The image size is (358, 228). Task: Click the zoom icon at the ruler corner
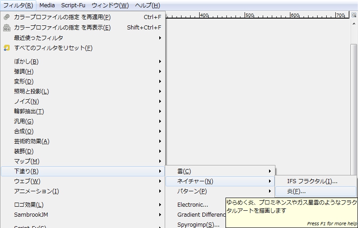[x=353, y=15]
